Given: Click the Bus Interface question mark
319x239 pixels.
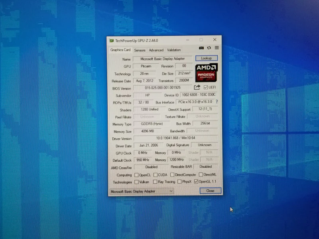Looking at the screenshot, I should (x=217, y=102).
